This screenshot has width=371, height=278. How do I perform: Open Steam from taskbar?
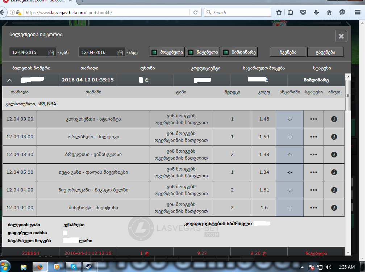(89, 267)
